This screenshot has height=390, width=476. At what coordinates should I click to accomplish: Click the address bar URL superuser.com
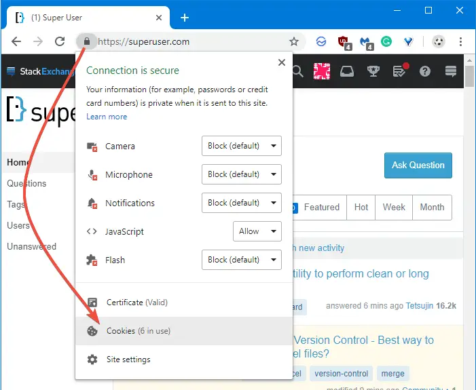[144, 41]
